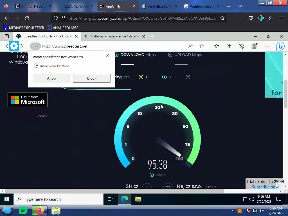Switch to Aero Glass for Win Firefox tab
This screenshot has width=288, height=216.
[160, 6]
